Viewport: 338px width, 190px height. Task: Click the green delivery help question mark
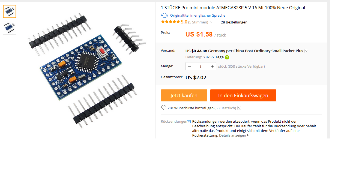coord(227,57)
